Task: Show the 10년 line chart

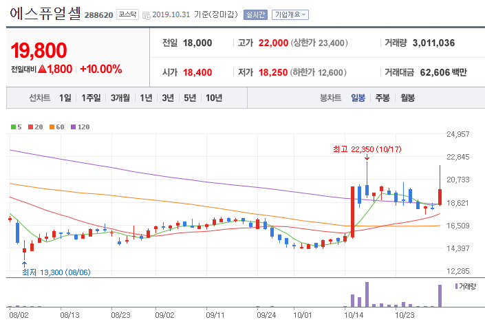Action: coord(214,98)
